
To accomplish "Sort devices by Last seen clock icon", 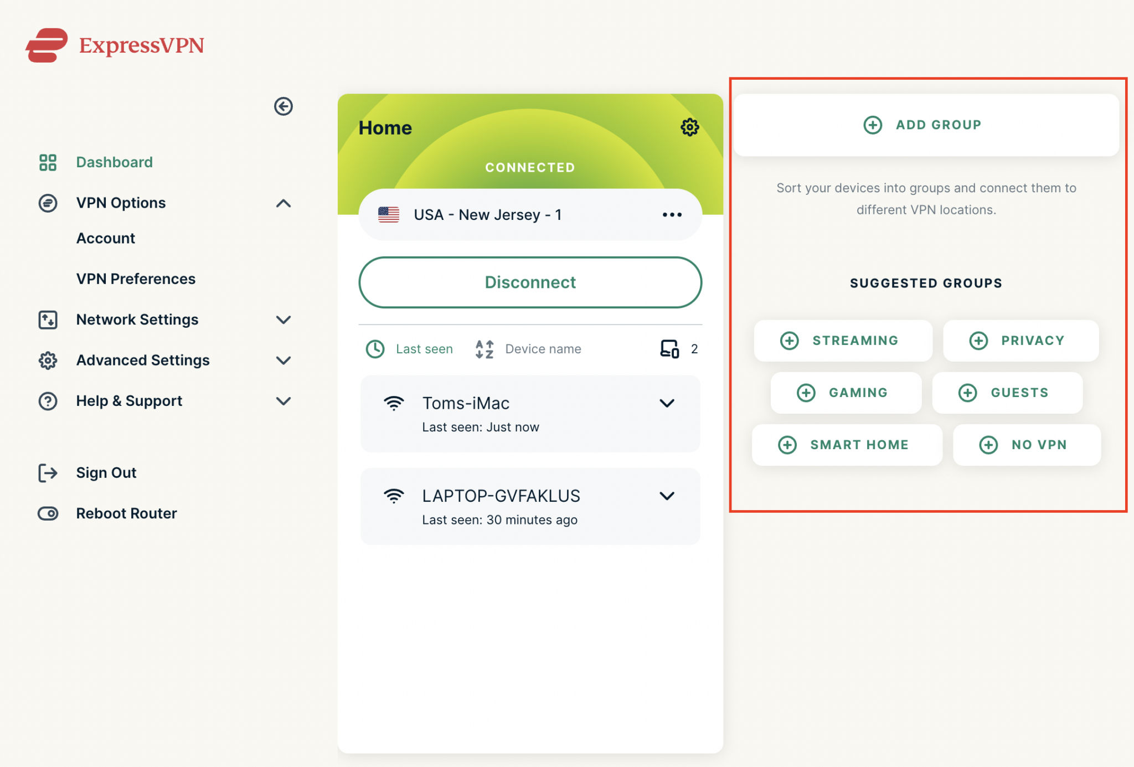I will coord(375,349).
